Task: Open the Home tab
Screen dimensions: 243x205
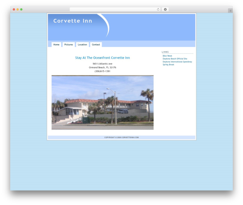Action: [56, 45]
